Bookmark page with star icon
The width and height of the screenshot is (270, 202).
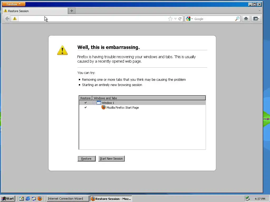pos(170,19)
